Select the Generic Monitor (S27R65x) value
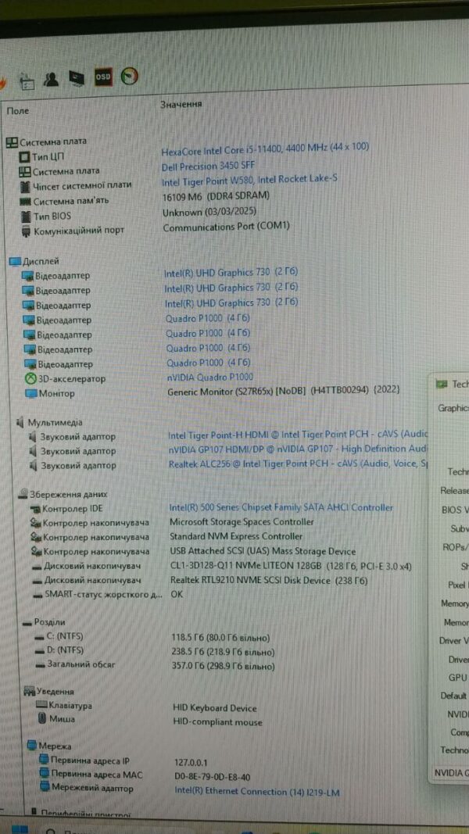469x834 pixels. pyautogui.click(x=284, y=391)
